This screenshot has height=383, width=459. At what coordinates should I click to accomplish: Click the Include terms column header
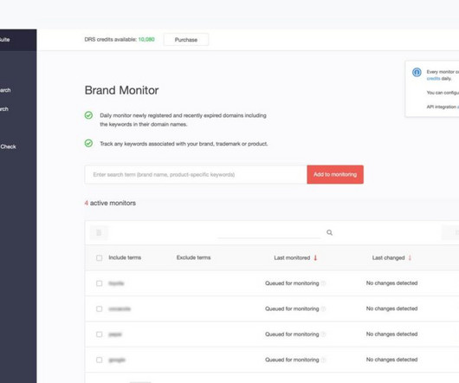pos(125,257)
